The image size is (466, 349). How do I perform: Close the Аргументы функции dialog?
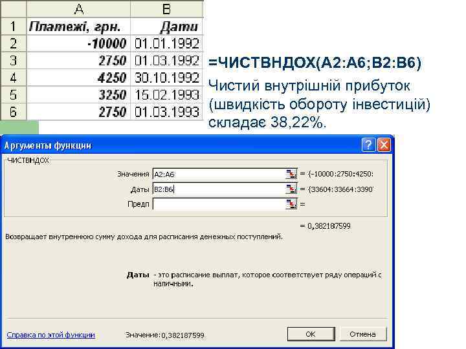coord(384,145)
